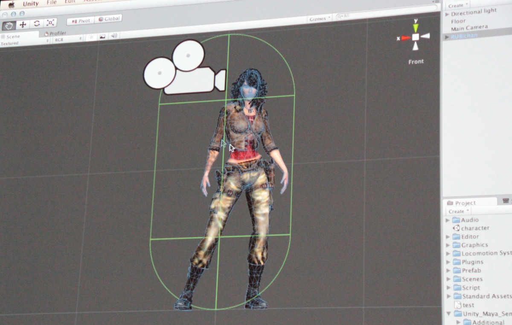Click the Unity_Maya_Sen folder icon

pyautogui.click(x=457, y=314)
